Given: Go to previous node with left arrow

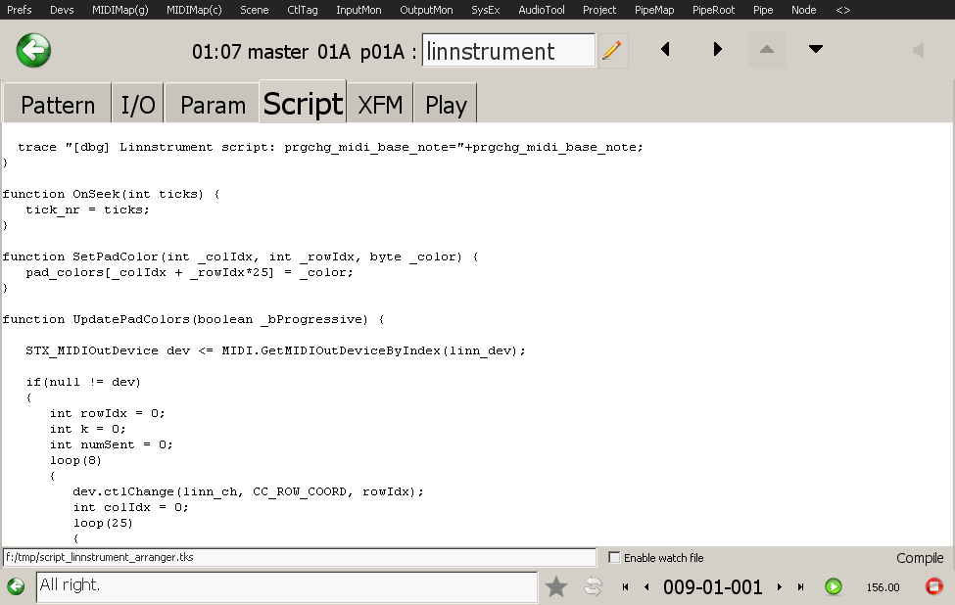Looking at the screenshot, I should (666, 50).
